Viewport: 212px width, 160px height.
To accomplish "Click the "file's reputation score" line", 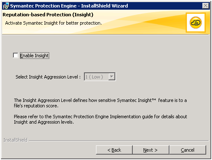I will pos(36,106).
